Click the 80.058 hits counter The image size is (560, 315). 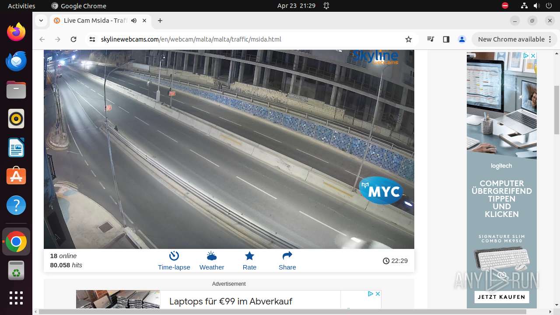pyautogui.click(x=66, y=265)
